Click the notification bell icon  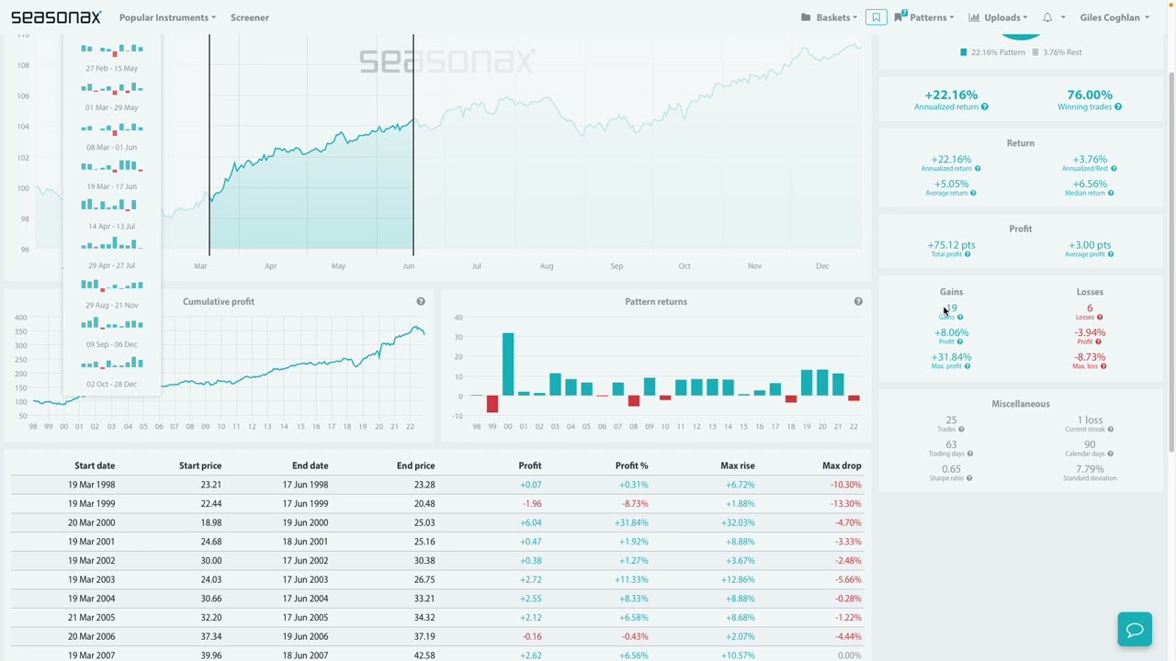(1047, 17)
